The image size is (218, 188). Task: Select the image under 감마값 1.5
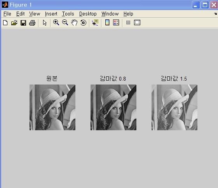[x=174, y=107]
